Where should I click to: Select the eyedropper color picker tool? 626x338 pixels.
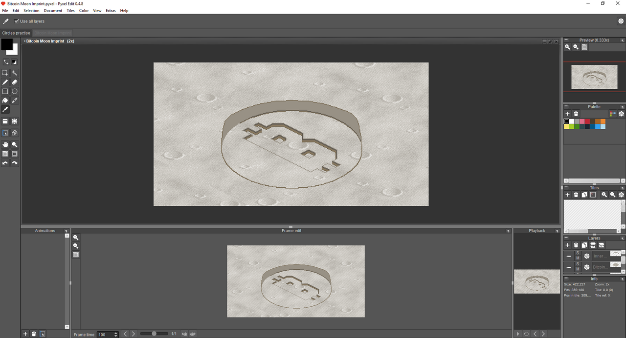click(5, 110)
